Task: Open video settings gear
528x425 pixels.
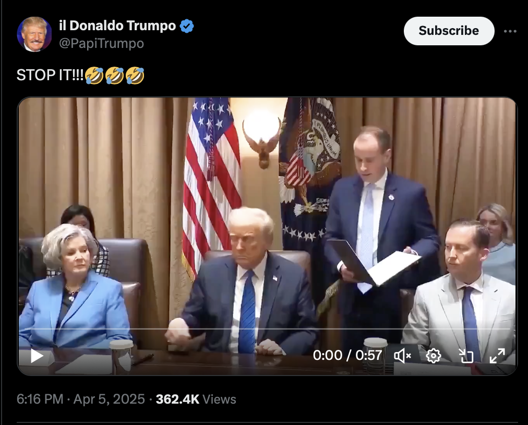Action: pyautogui.click(x=434, y=356)
